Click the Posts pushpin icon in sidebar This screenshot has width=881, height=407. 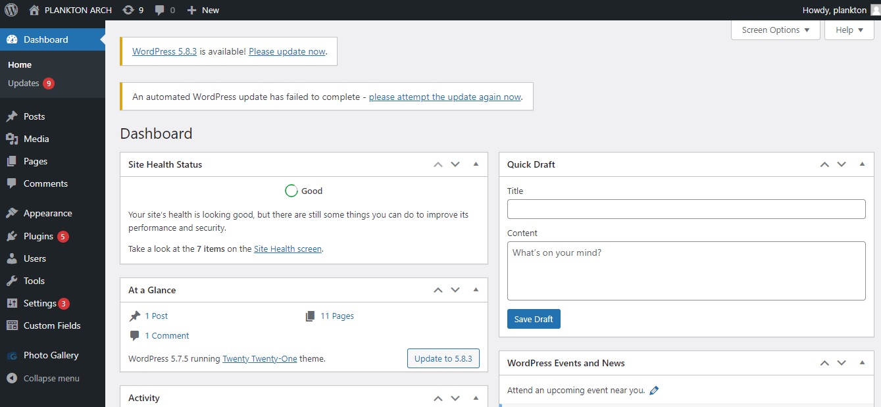pos(12,116)
